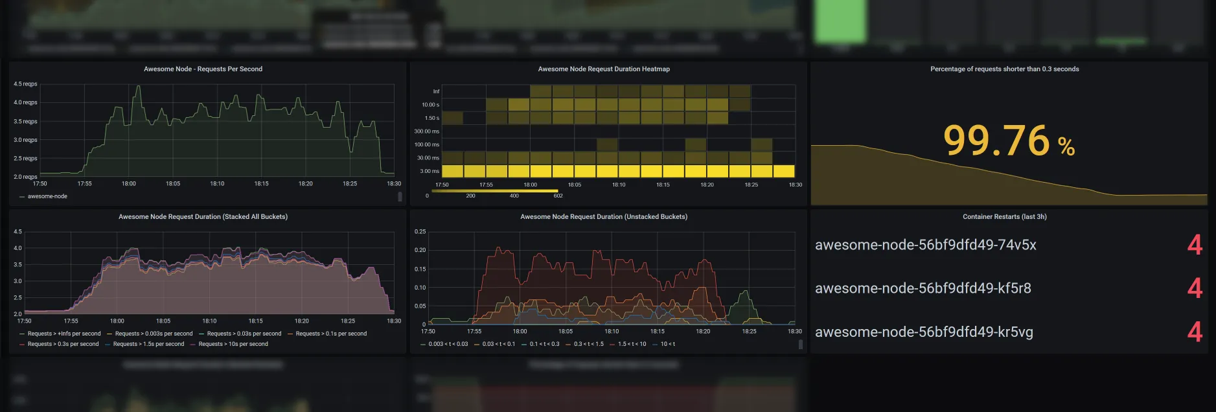Screen dimensions: 1216x412
Task: Toggle 'Requests > 0.03s per second' legend series
Action: click(244, 334)
